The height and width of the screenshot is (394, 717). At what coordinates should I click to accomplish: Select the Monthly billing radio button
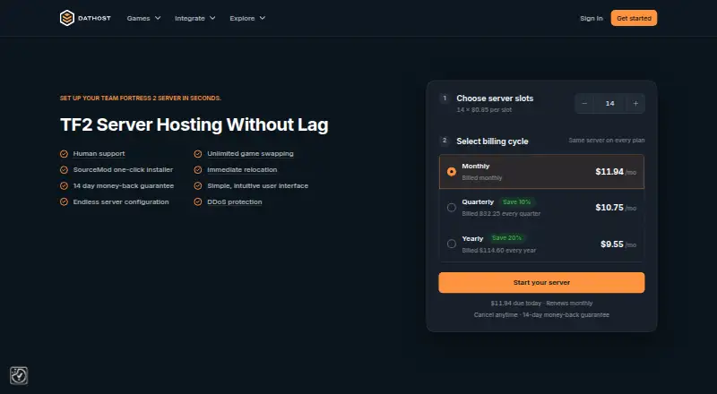[452, 171]
